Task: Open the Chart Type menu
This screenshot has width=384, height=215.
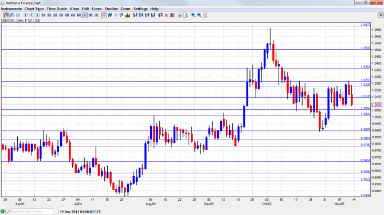Action: pyautogui.click(x=34, y=9)
